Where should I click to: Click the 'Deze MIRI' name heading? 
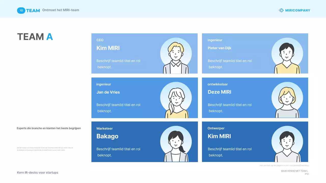[x=219, y=92]
